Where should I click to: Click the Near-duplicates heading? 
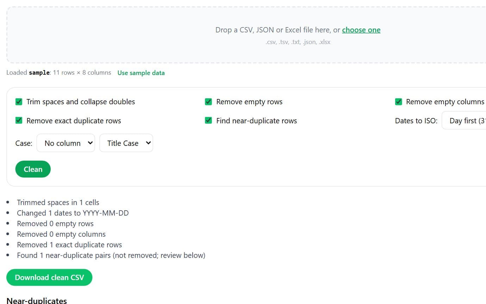point(37,301)
